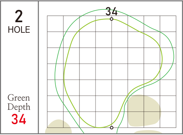Select the bunker at the bottom-left corner
Image resolution: width=183 pixels, height=135 pixels.
[x=58, y=127]
